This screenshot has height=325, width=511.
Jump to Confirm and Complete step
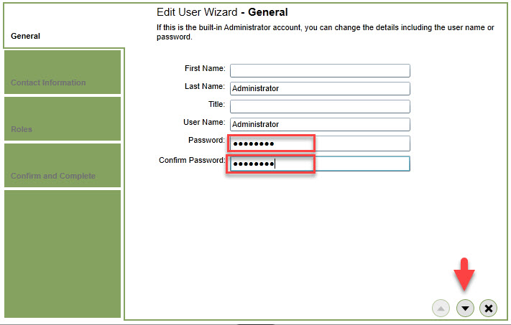click(63, 165)
